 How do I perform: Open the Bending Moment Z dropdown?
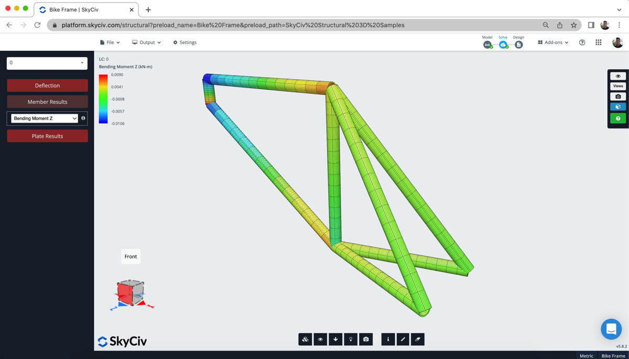(43, 118)
